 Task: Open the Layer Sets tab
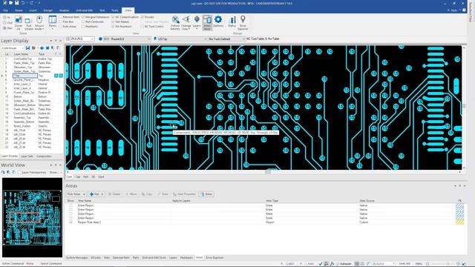(x=27, y=156)
